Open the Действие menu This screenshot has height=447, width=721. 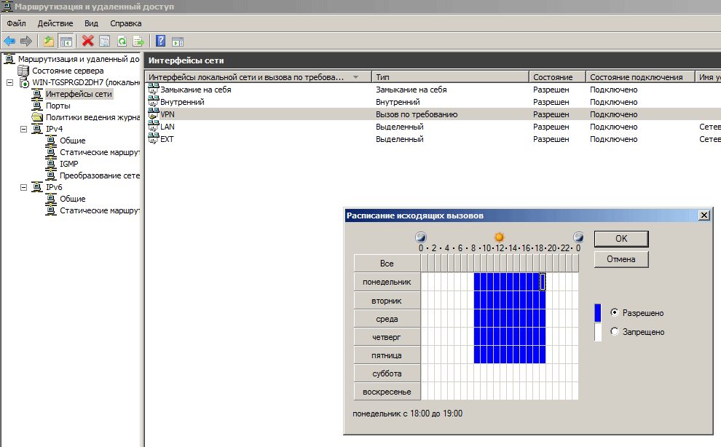click(x=55, y=23)
